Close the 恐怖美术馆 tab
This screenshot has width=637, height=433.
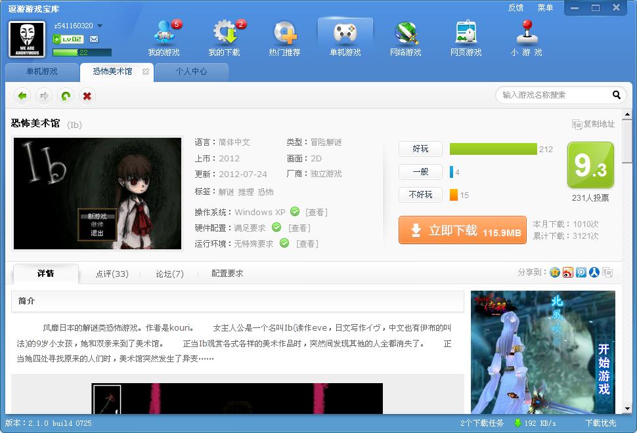[x=145, y=72]
